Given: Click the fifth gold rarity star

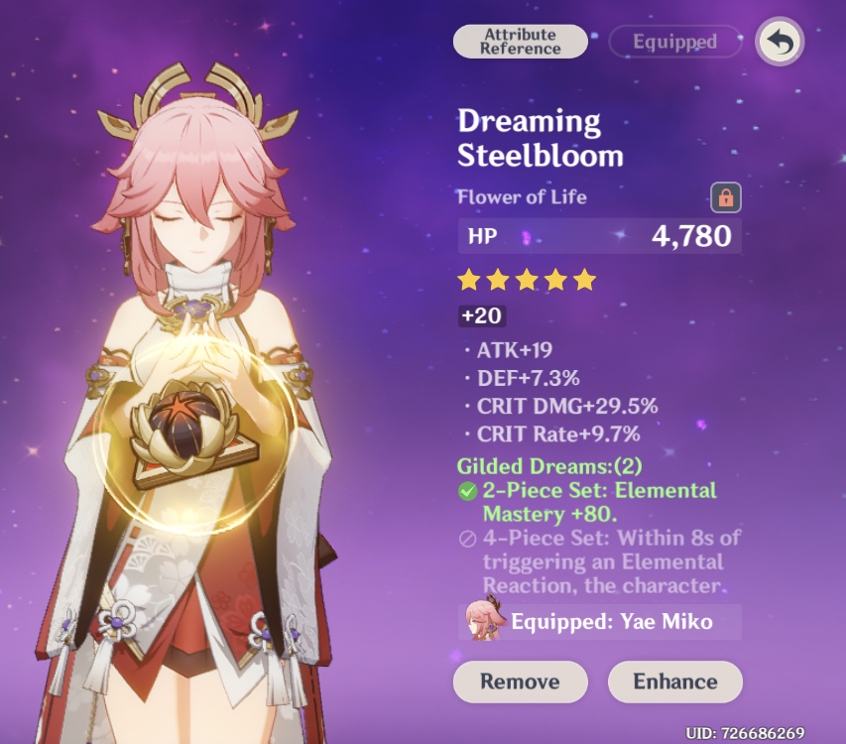Looking at the screenshot, I should coord(585,281).
